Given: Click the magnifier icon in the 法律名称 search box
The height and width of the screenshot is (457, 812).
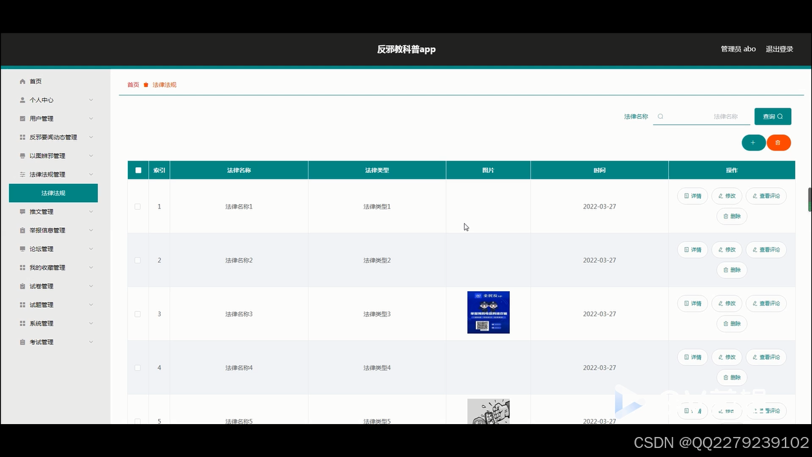Looking at the screenshot, I should click(660, 116).
